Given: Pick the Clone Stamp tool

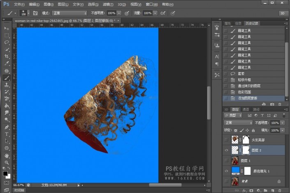Looking at the screenshot, I should coord(7,84).
